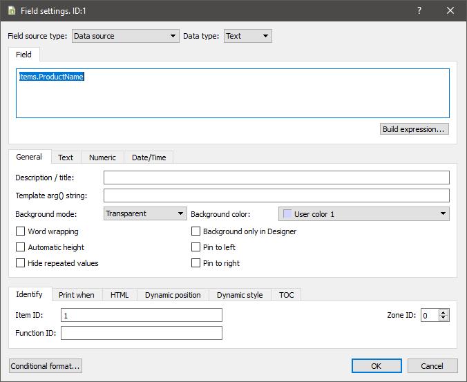Click the Build expression button
This screenshot has width=467, height=382.
click(x=414, y=129)
